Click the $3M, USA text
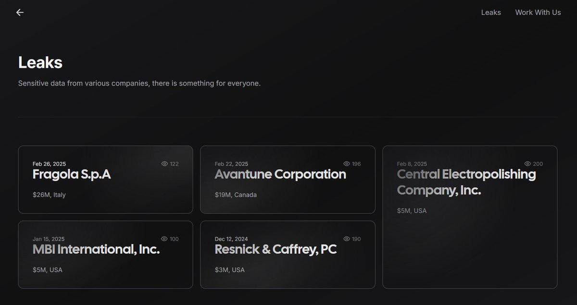577x305 pixels. point(230,270)
